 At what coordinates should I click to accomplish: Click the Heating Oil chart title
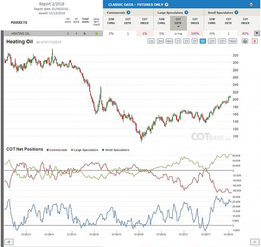tap(20, 42)
